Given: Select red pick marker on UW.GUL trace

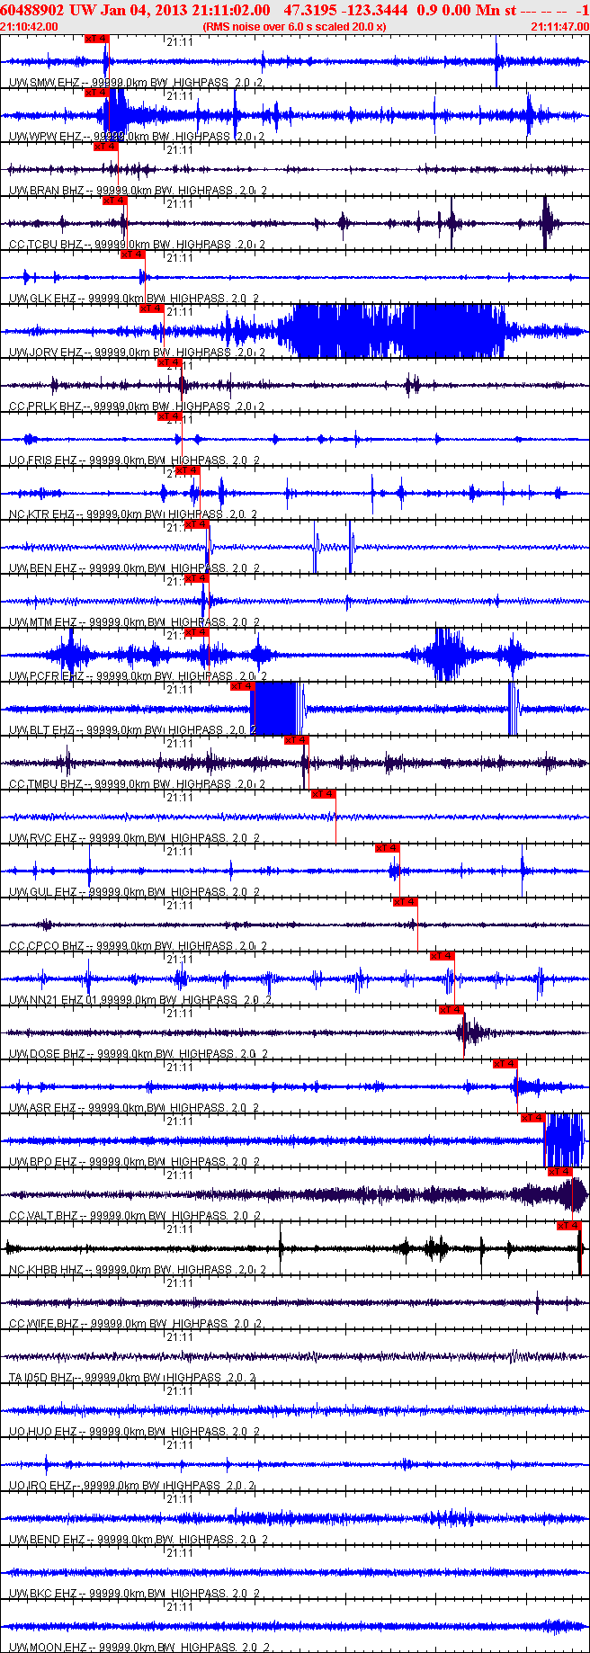Looking at the screenshot, I should [387, 848].
